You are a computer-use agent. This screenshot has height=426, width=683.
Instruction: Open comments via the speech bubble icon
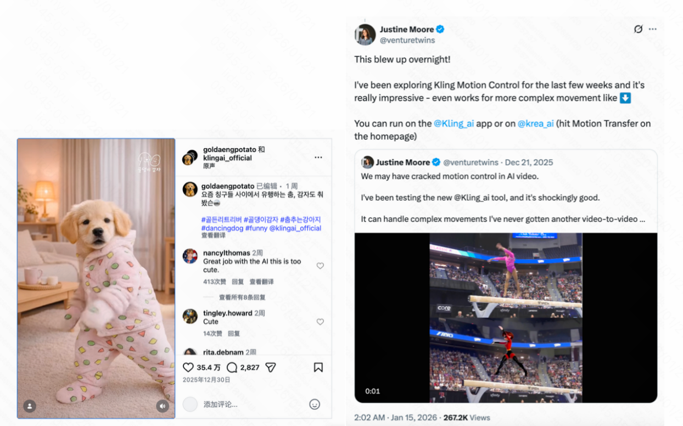[232, 367]
